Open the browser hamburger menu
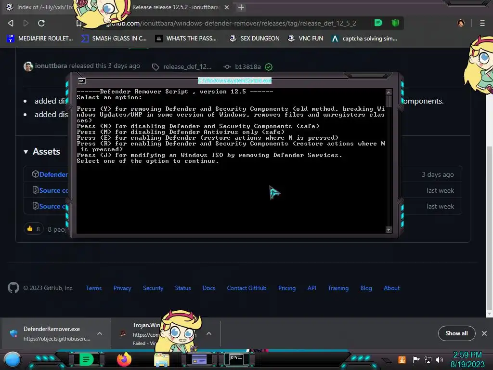Screen dimensions: 493x370 point(482,23)
